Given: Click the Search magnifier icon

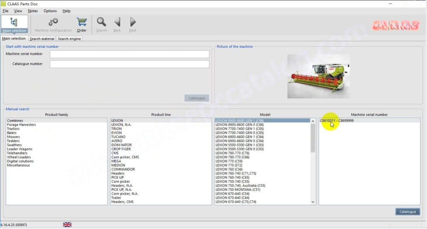Looking at the screenshot, I should click(x=102, y=24).
